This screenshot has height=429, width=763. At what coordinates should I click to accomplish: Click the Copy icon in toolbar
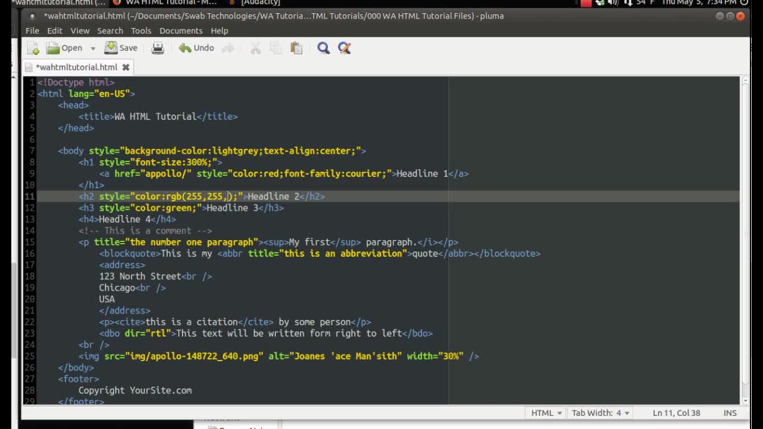275,48
